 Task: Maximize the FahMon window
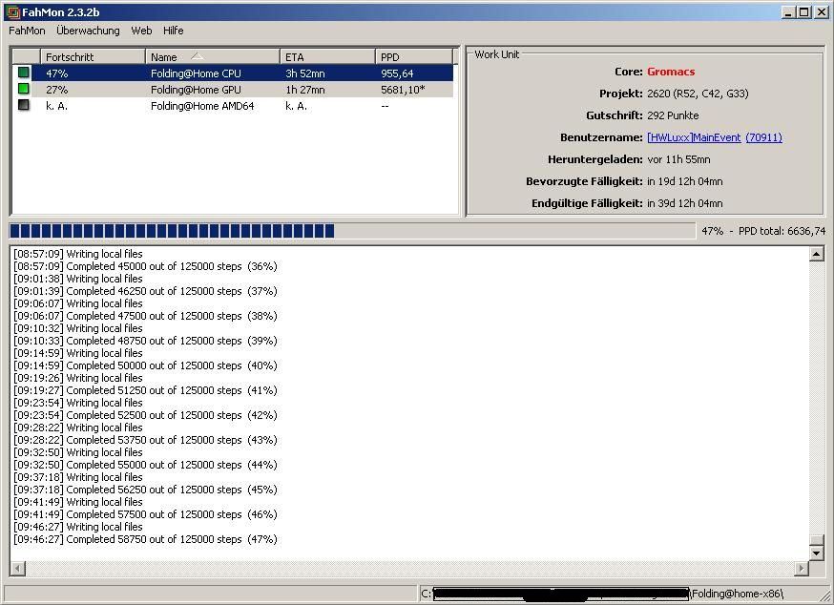[x=803, y=12]
